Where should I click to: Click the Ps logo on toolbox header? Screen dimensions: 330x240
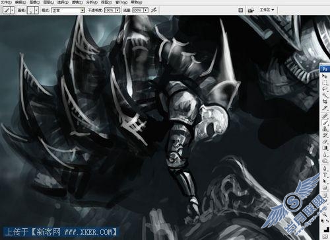click(325, 69)
